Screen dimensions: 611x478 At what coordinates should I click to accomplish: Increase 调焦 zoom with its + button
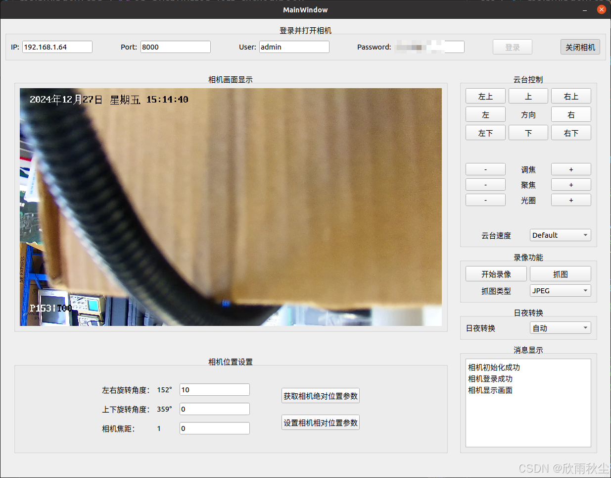click(571, 169)
